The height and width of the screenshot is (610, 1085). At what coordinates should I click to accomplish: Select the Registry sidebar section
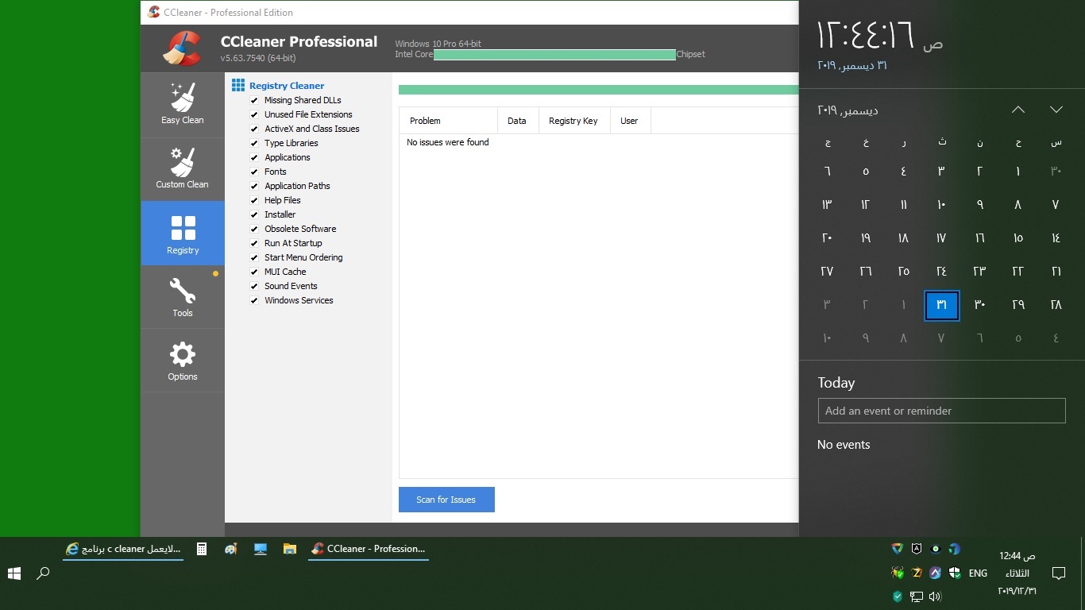[x=183, y=234]
